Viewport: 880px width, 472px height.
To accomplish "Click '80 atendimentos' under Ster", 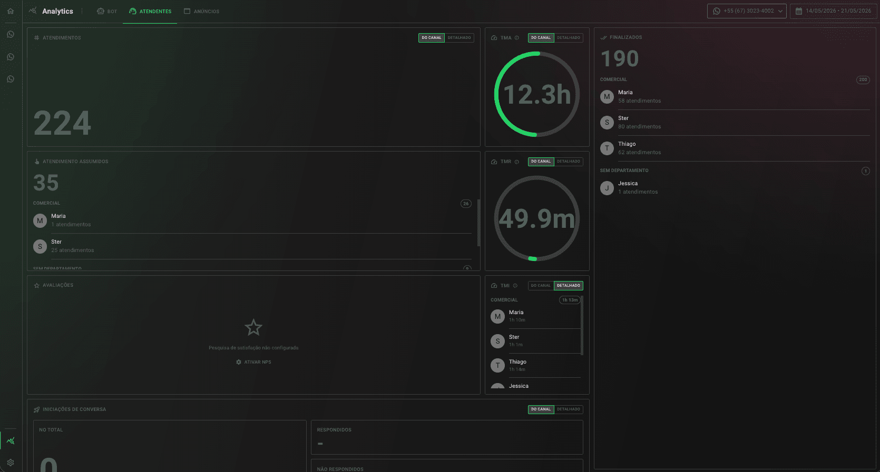I will (639, 127).
